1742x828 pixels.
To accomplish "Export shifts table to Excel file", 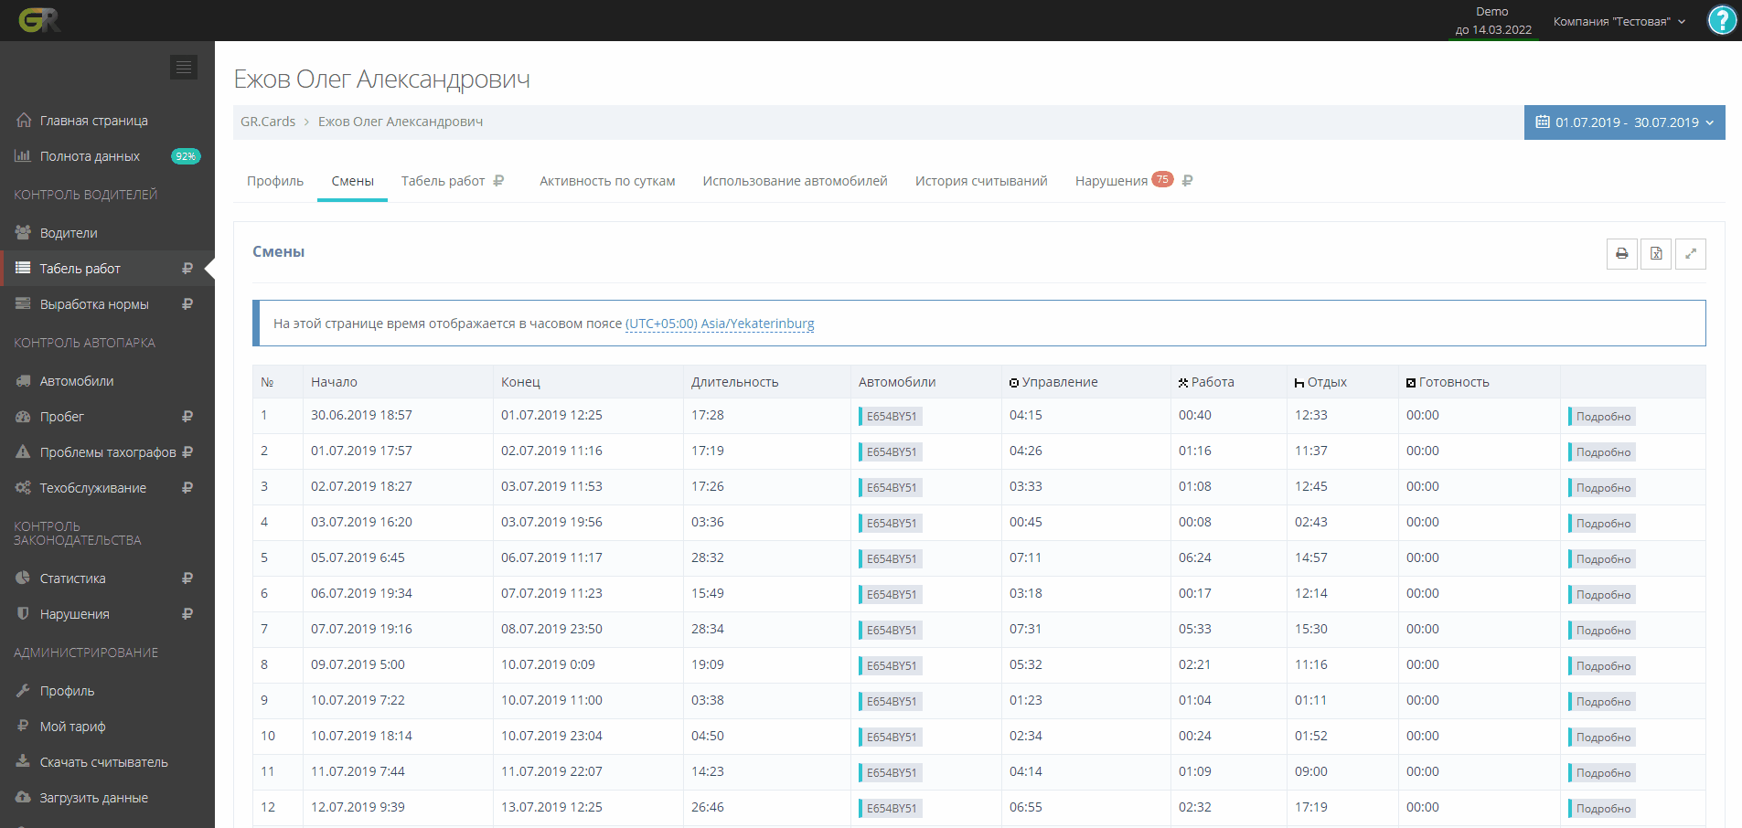I will coord(1656,254).
